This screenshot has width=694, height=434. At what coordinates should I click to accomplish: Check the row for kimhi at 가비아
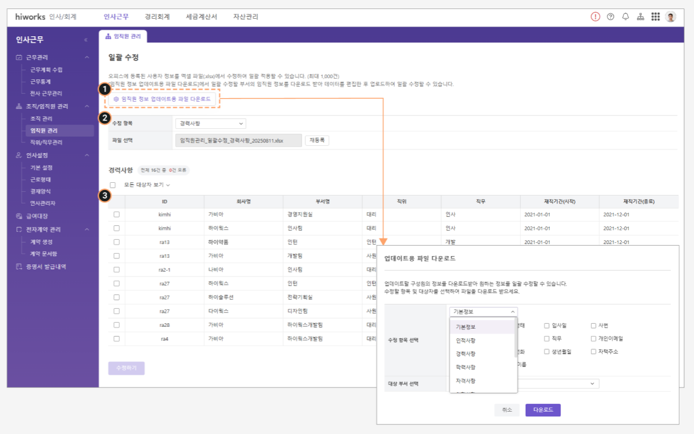click(116, 214)
